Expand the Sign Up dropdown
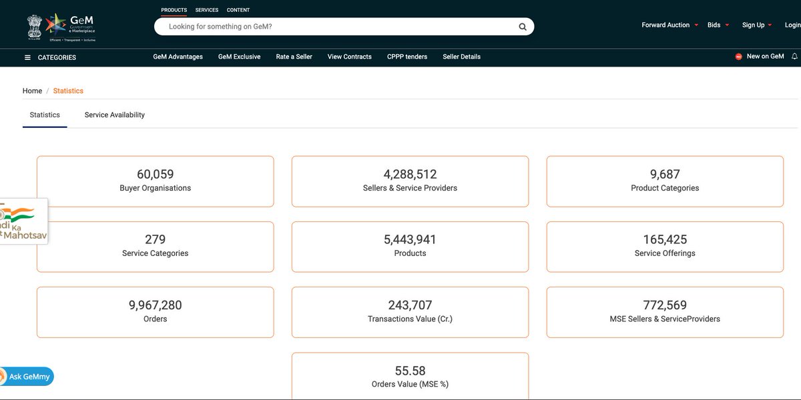This screenshot has height=400, width=801. click(x=757, y=25)
